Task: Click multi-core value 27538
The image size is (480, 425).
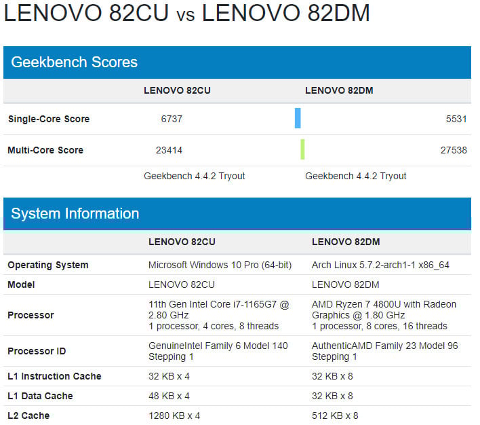Action: click(x=454, y=150)
